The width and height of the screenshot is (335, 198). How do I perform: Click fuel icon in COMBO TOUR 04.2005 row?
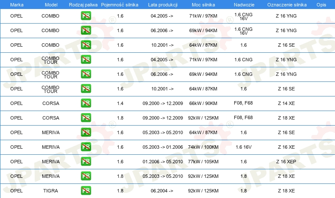tap(86, 60)
